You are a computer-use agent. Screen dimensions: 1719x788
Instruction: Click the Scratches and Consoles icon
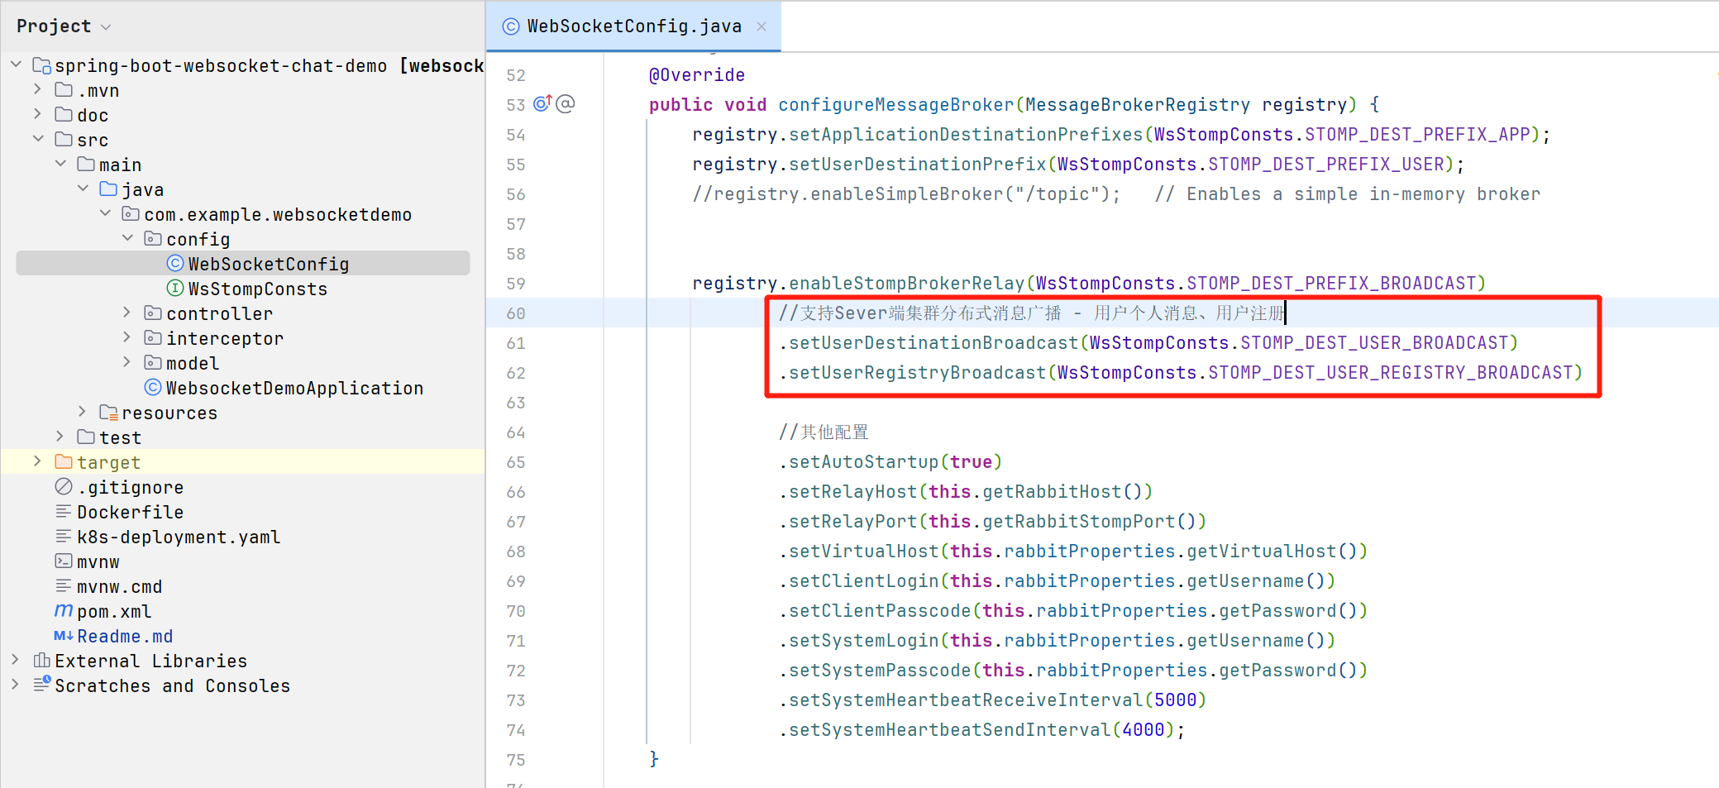[x=41, y=684]
